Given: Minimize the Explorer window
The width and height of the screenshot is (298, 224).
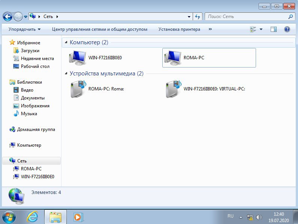Looking at the screenshot, I should (x=264, y=6).
